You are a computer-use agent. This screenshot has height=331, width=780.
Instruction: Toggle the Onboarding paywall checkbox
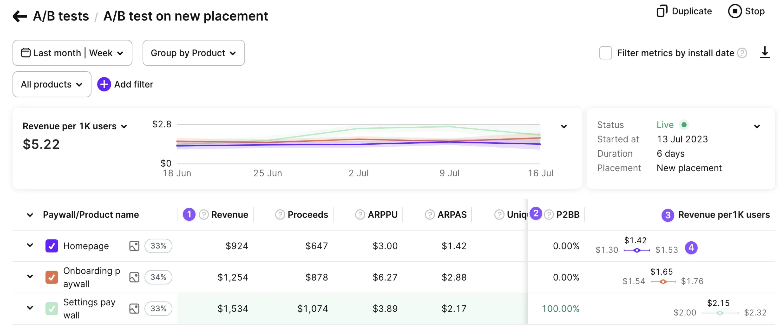[x=52, y=277]
